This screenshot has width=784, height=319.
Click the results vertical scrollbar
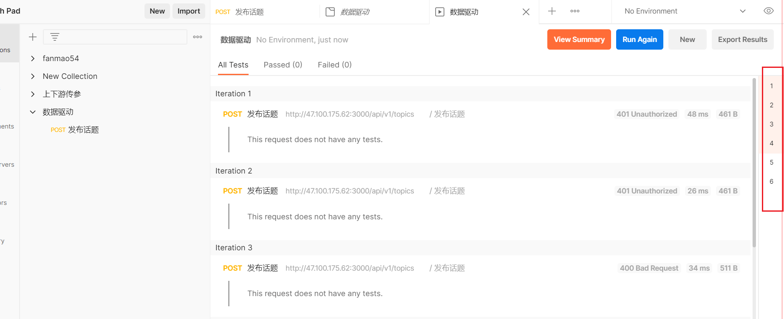click(x=754, y=162)
